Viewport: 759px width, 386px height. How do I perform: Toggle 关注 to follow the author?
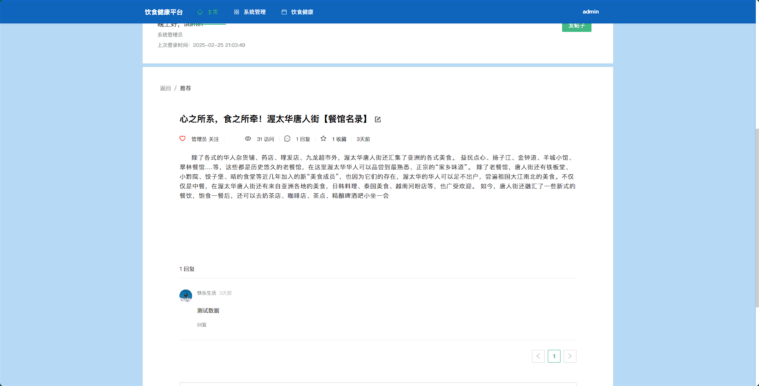[x=214, y=139]
